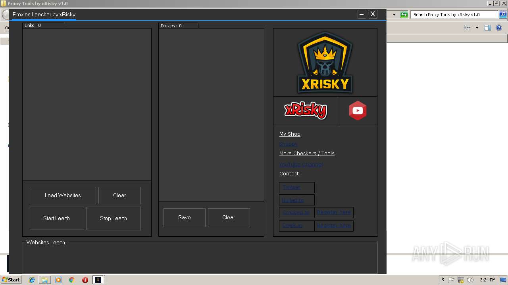The height and width of the screenshot is (285, 508).
Task: Open Windows Explorer taskbar folder icon
Action: point(45,280)
